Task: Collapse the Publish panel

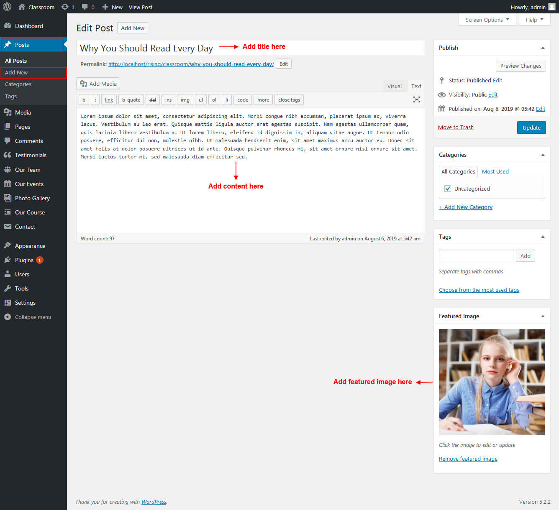Action: pyautogui.click(x=543, y=48)
